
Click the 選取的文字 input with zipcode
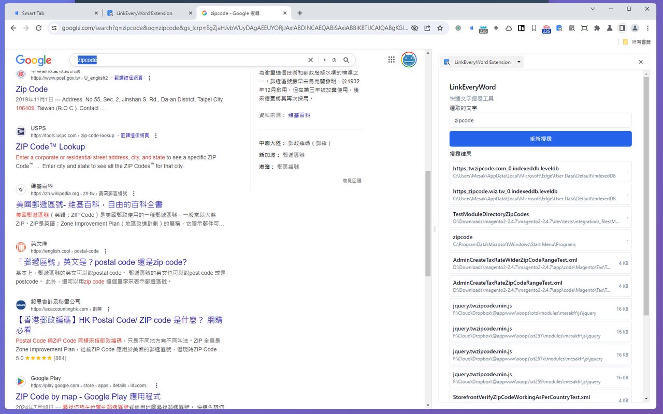[540, 120]
